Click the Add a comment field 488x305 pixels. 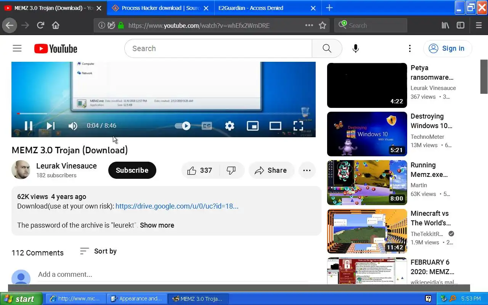(x=173, y=274)
